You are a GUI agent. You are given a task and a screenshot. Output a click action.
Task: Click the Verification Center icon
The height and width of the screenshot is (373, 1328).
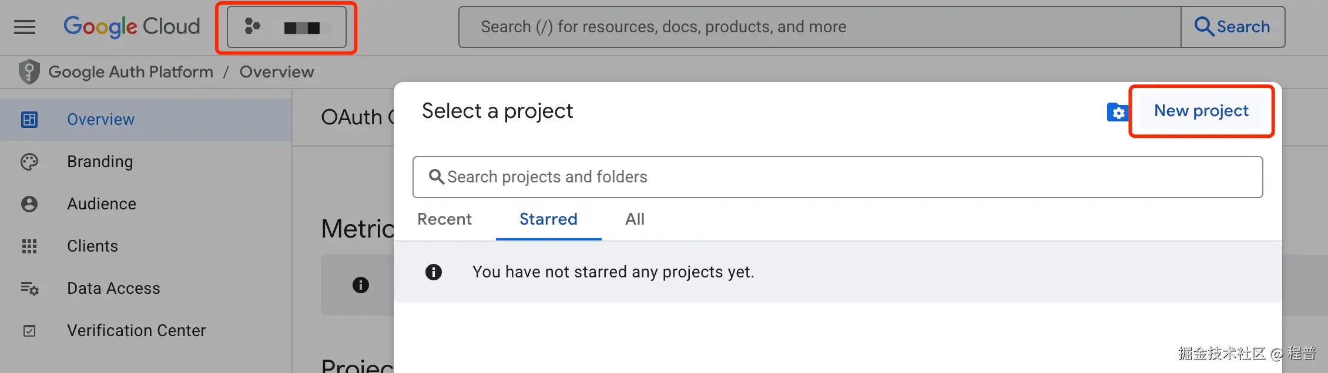pyautogui.click(x=29, y=330)
